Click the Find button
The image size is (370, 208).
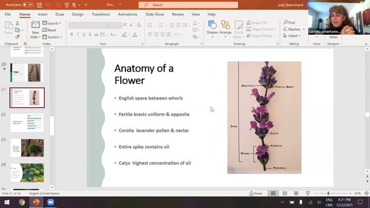(x=289, y=23)
